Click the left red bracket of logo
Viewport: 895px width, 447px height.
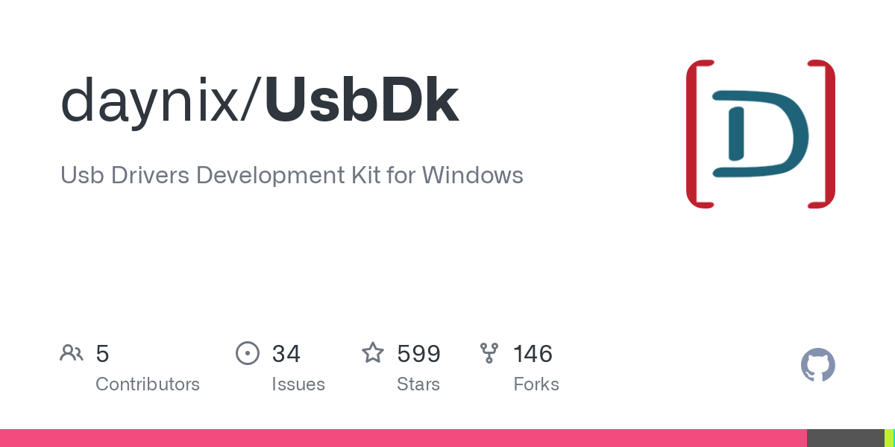698,133
